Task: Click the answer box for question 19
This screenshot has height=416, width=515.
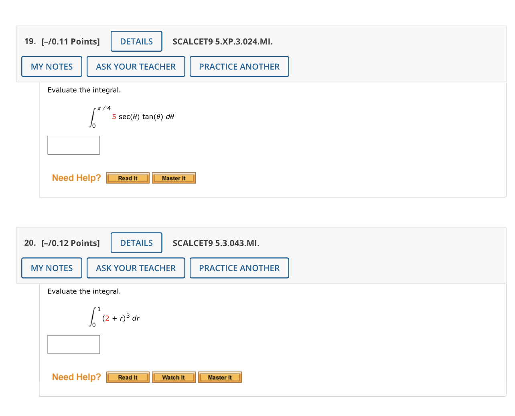Action: (74, 145)
